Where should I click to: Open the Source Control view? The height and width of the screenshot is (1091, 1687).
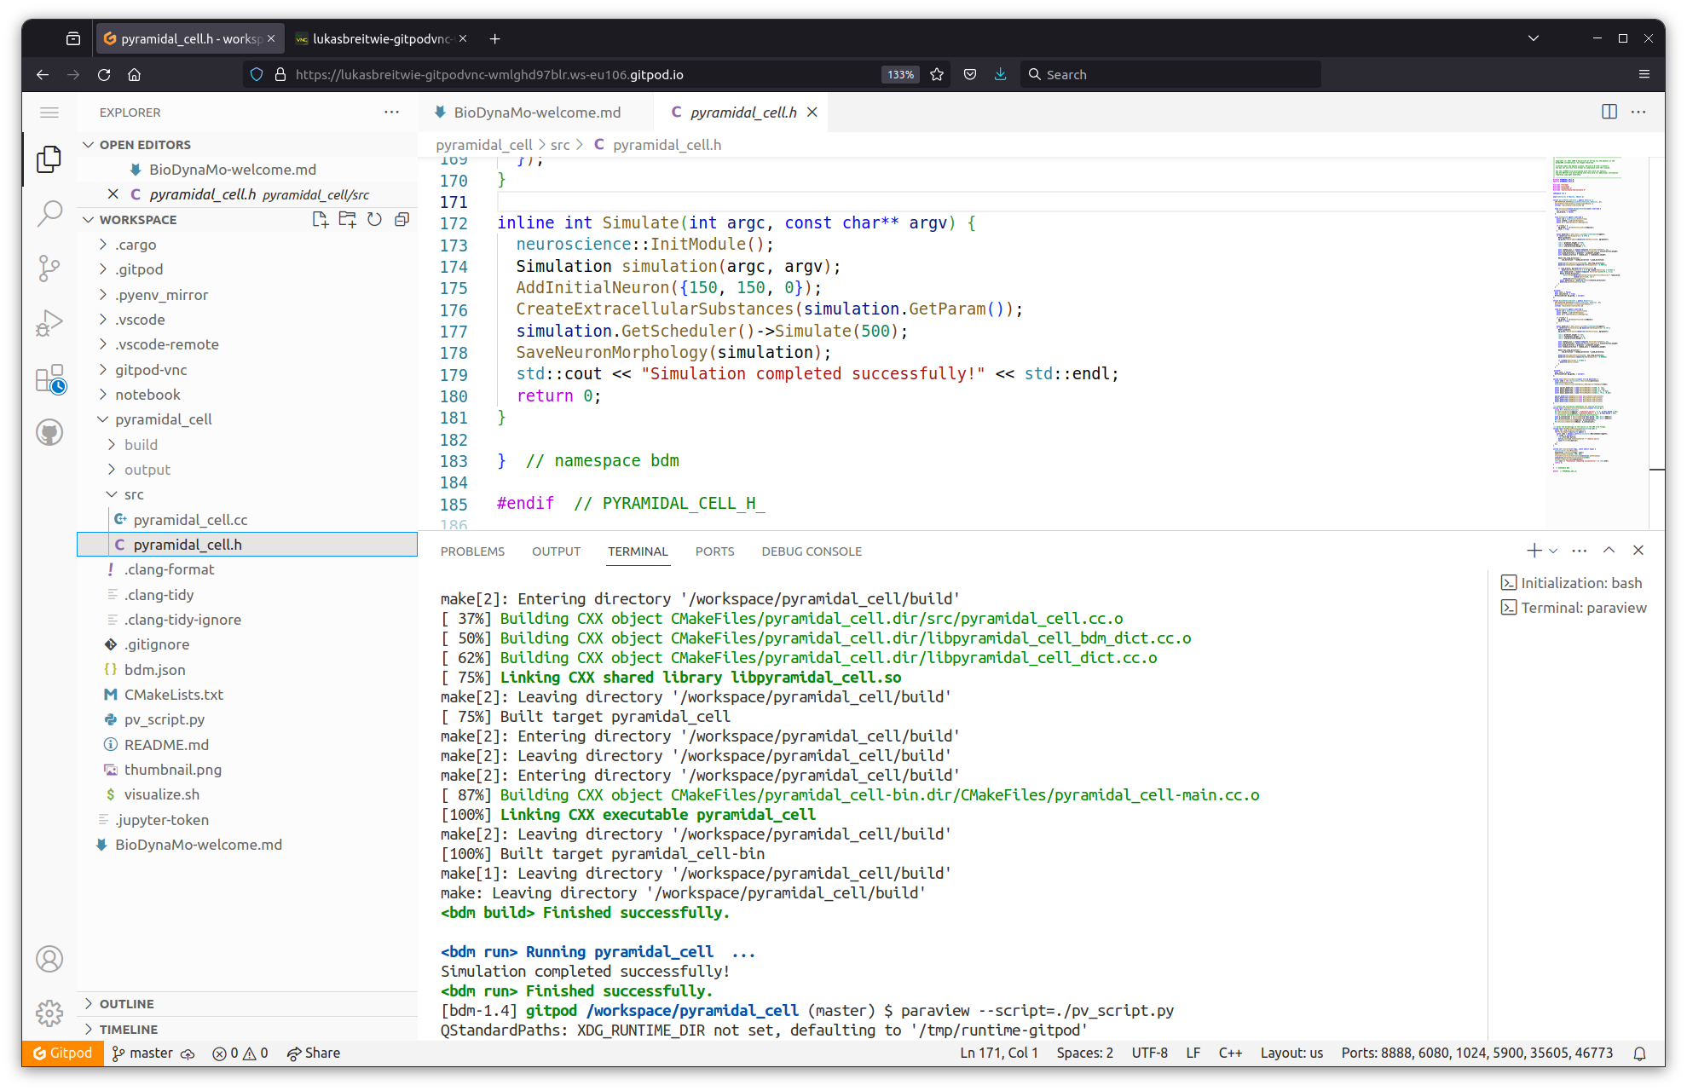pos(49,268)
